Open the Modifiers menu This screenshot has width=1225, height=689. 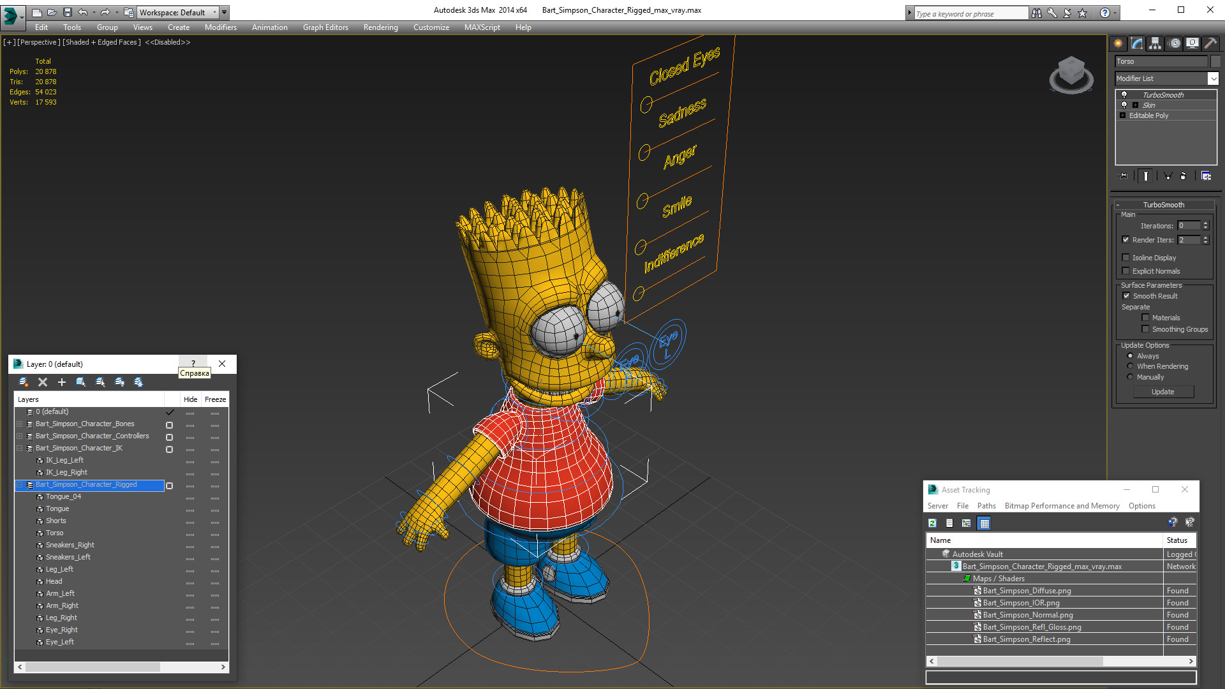(221, 27)
